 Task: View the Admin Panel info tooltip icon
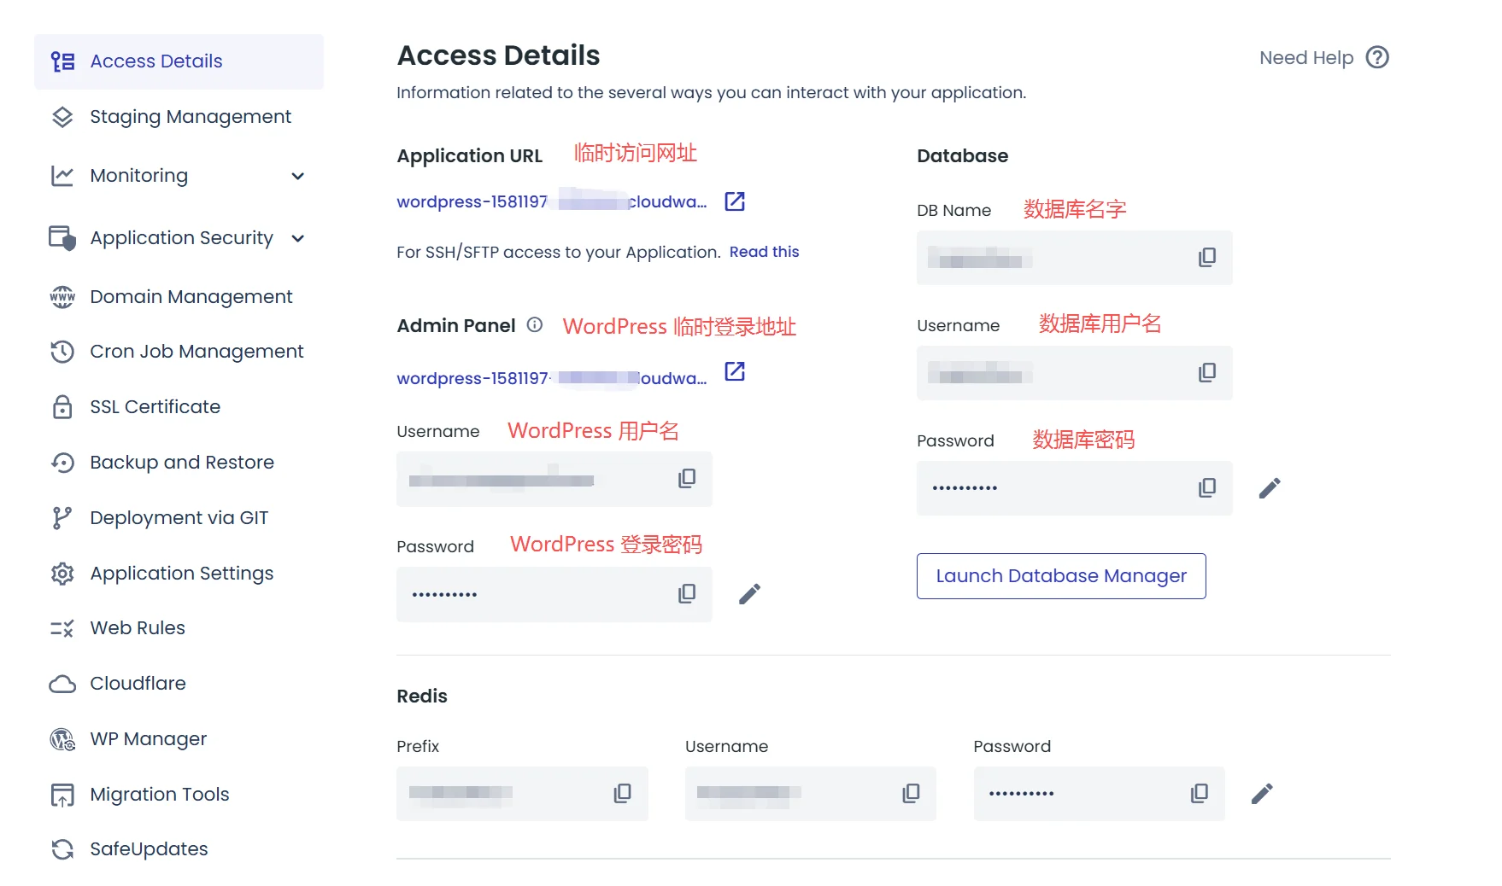[534, 325]
